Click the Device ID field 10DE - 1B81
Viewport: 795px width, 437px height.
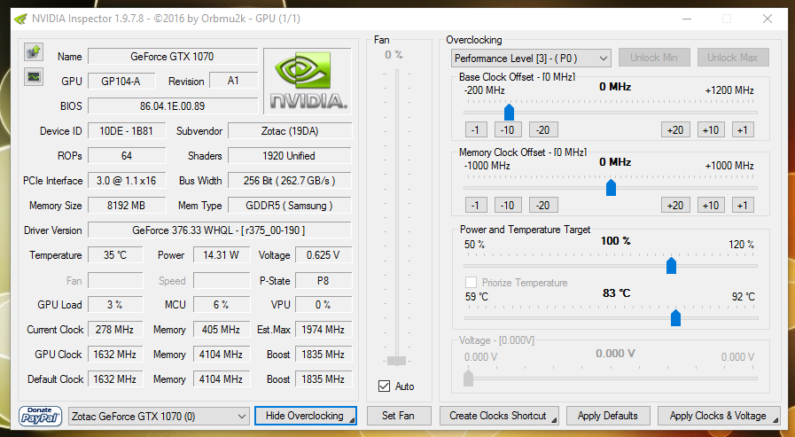(126, 131)
